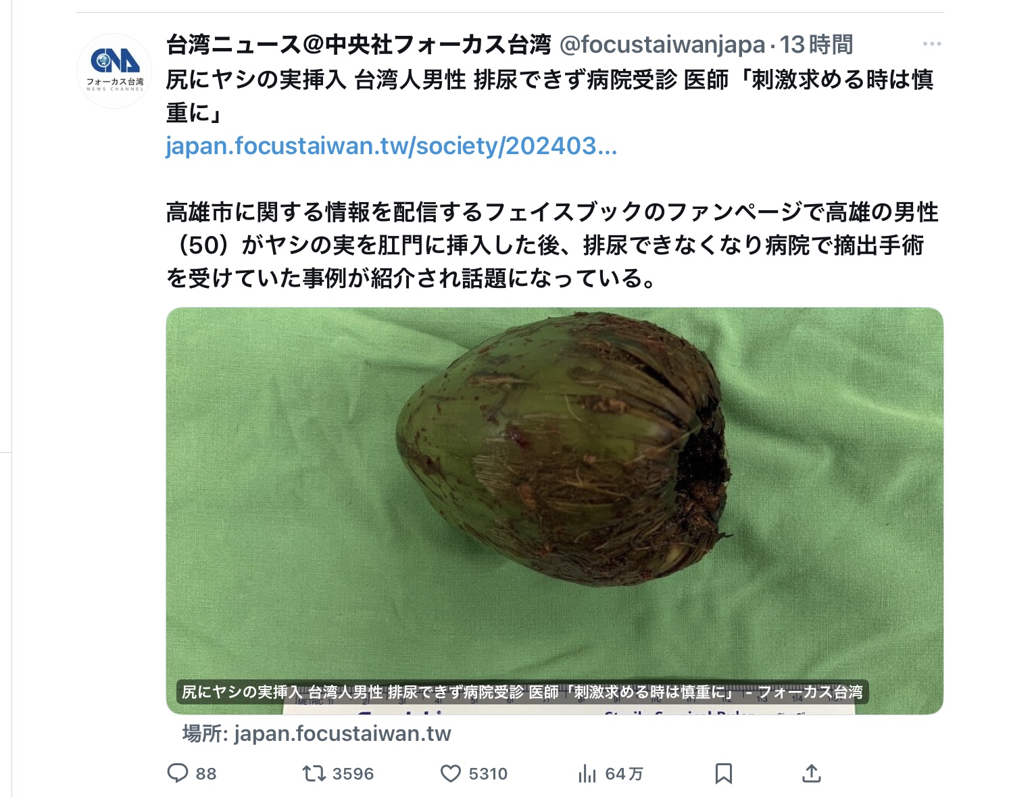Click the retweet icon showing 3596
1009x797 pixels.
(314, 773)
